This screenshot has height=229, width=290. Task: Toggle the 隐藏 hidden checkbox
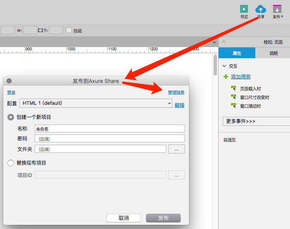coord(69,30)
